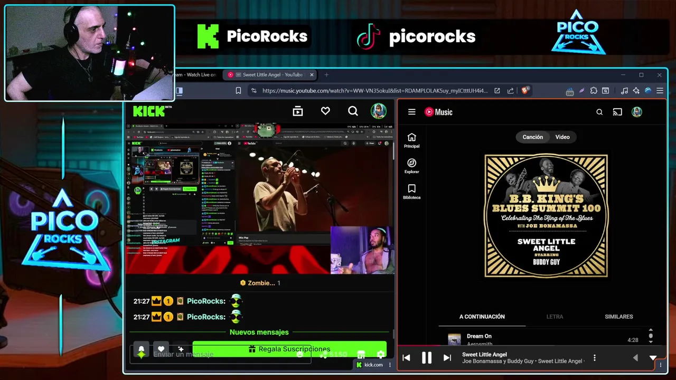Click the Regala Suscripciones button

[289, 349]
